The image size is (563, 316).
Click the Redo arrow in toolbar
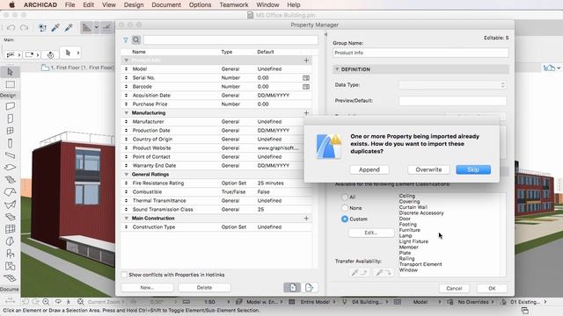click(x=24, y=27)
